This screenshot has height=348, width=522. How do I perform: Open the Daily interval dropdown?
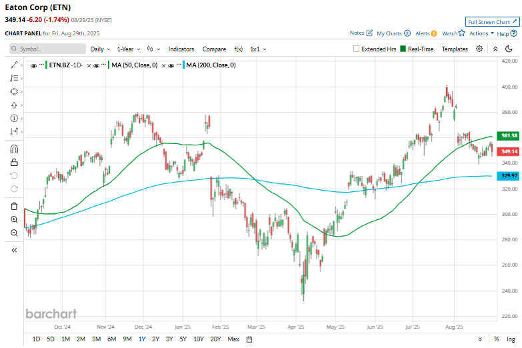(x=100, y=49)
